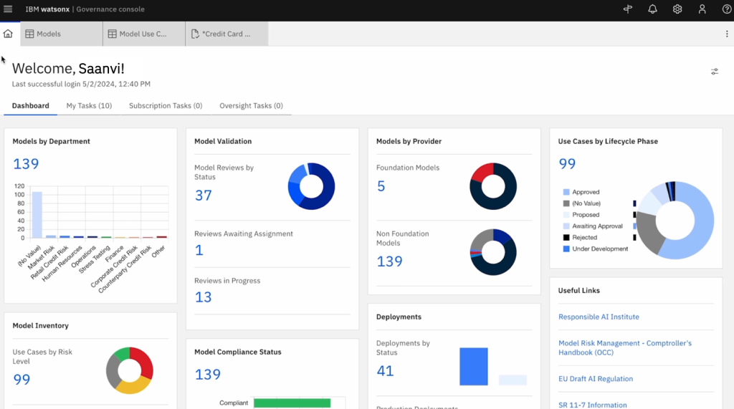Click the "Deployments" card heading
Image resolution: width=734 pixels, height=409 pixels.
(399, 317)
